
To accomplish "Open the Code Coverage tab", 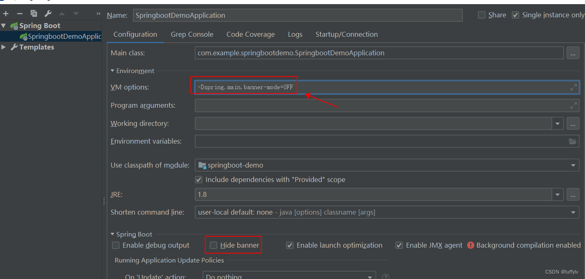I will (250, 34).
